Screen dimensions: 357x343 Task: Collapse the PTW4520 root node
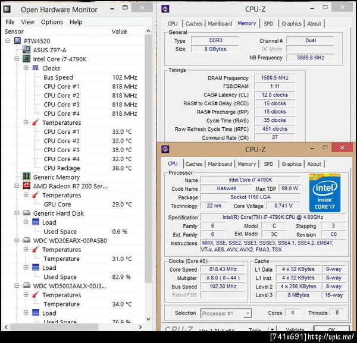coord(8,40)
